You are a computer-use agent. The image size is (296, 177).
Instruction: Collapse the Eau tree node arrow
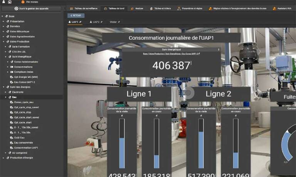[x=5, y=97]
